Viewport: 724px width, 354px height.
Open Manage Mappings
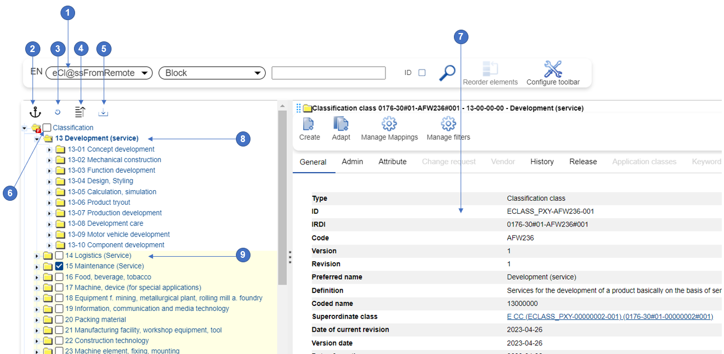tap(389, 129)
